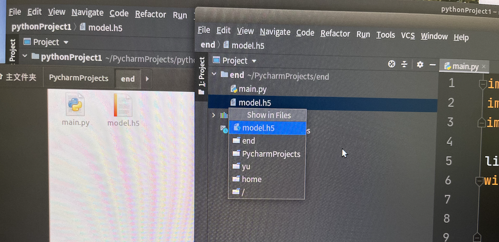Click the locate/scroll-from-source target icon

pos(391,64)
